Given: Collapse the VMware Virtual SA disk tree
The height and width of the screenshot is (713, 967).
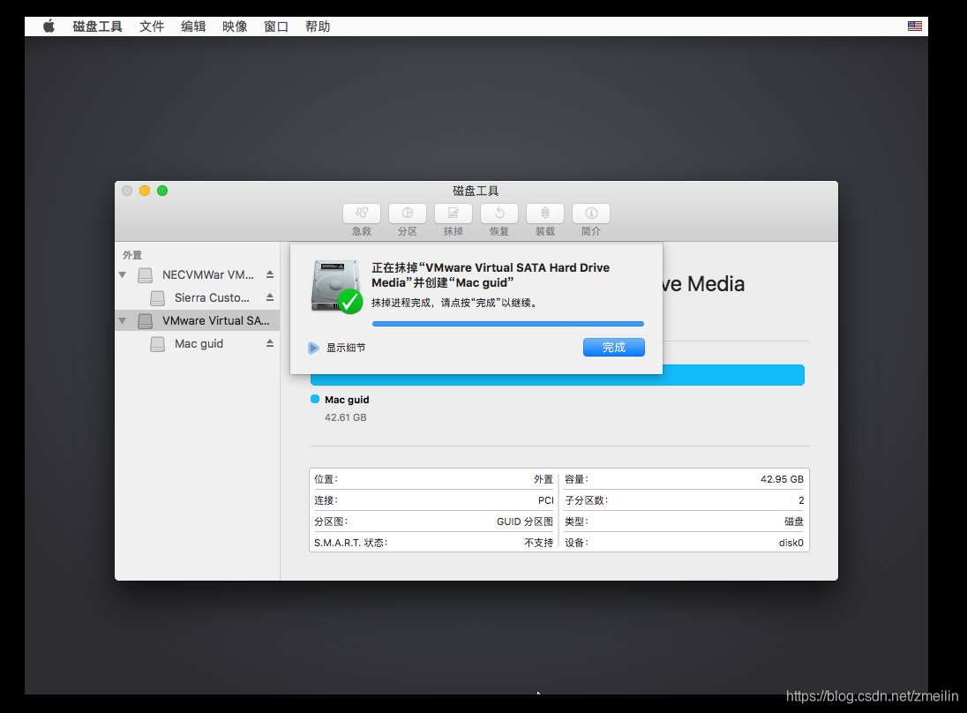Looking at the screenshot, I should [122, 320].
